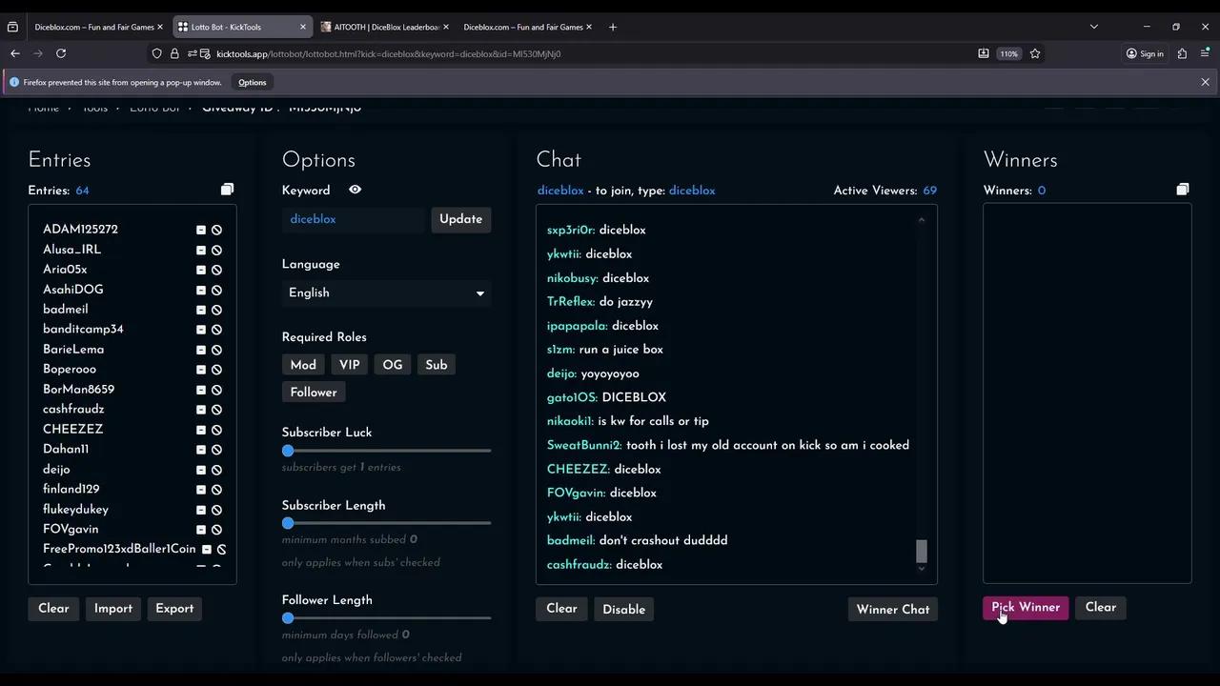Remove entry Boperooo with its minus icon
The image size is (1220, 686).
pyautogui.click(x=201, y=370)
